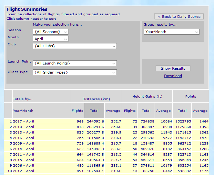The width and height of the screenshot is (214, 175).
Task: Select the 2012 - April row
Action: (x=23, y=171)
